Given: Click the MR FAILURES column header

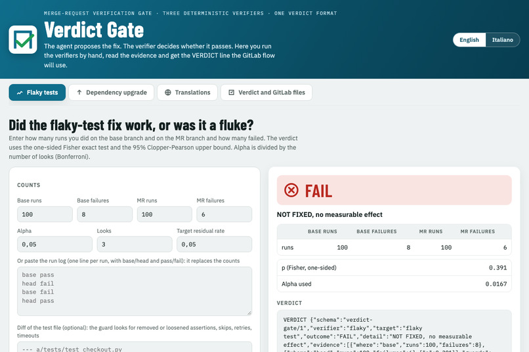Looking at the screenshot, I should point(477,231).
